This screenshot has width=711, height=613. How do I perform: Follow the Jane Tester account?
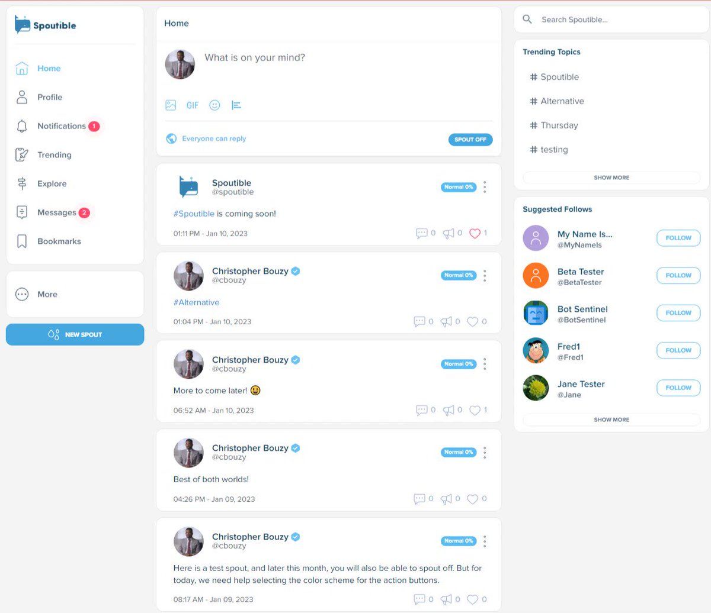(678, 388)
